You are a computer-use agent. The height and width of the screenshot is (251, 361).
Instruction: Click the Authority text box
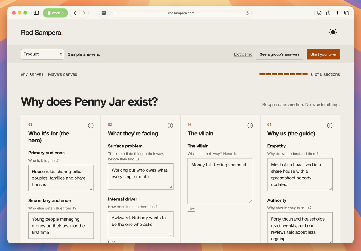point(300,228)
